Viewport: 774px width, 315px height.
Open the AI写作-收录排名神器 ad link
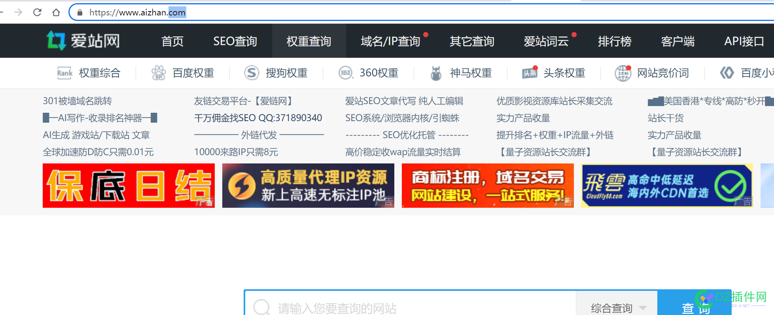[x=100, y=118]
